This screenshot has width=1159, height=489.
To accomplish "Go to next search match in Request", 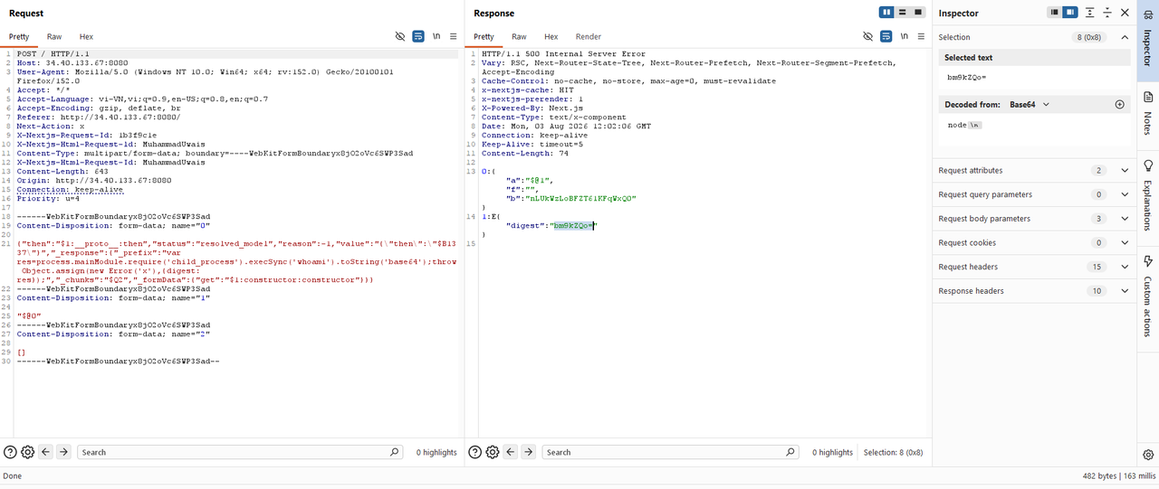I will pyautogui.click(x=63, y=452).
